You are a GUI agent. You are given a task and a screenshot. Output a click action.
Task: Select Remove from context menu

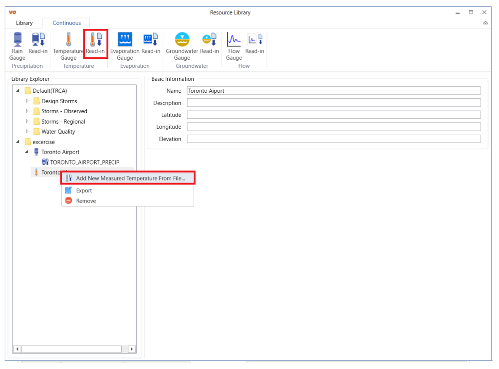click(128, 201)
